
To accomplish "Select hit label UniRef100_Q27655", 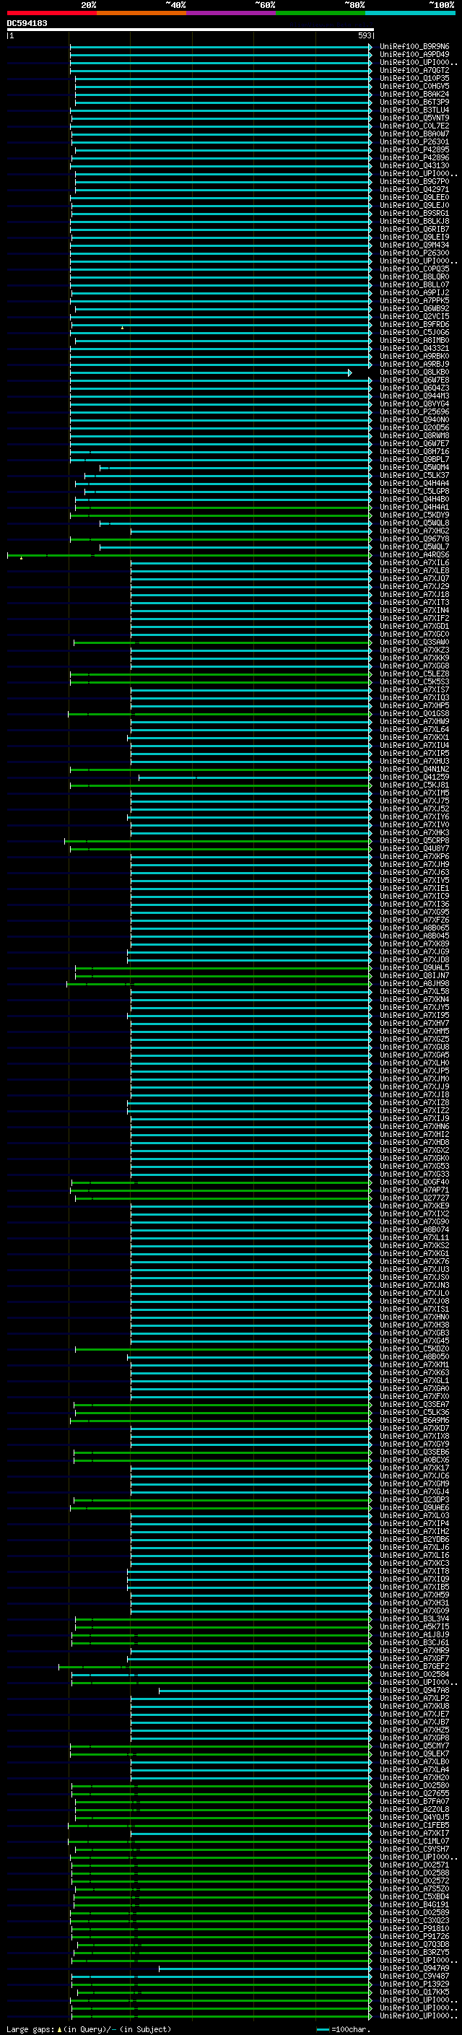I will point(414,1793).
